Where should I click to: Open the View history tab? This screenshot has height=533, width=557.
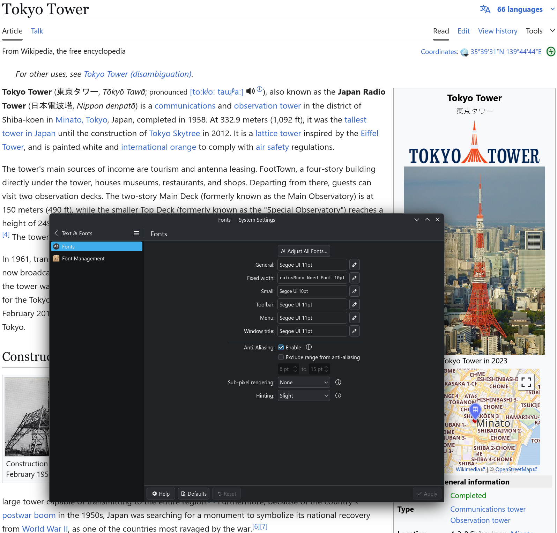[498, 31]
